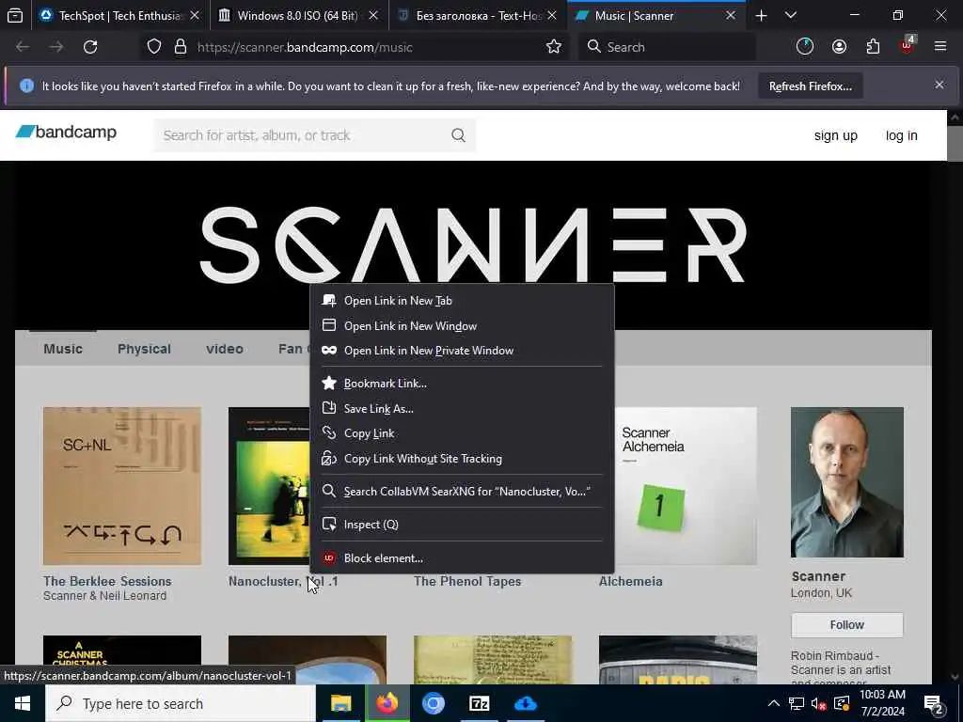The image size is (963, 722).
Task: Click the page vertical scrollbar thumb
Action: click(x=955, y=143)
